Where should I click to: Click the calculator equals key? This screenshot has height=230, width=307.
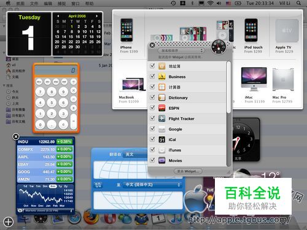(x=74, y=121)
